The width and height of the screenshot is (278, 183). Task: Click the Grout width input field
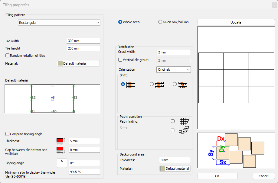coord(173,52)
